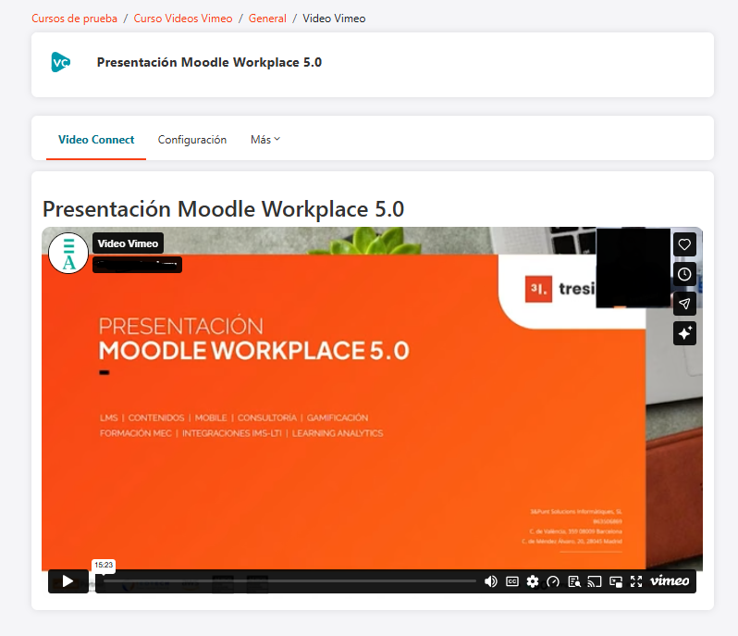Toggle the player volume speaker icon
The image size is (738, 636).
click(x=491, y=581)
